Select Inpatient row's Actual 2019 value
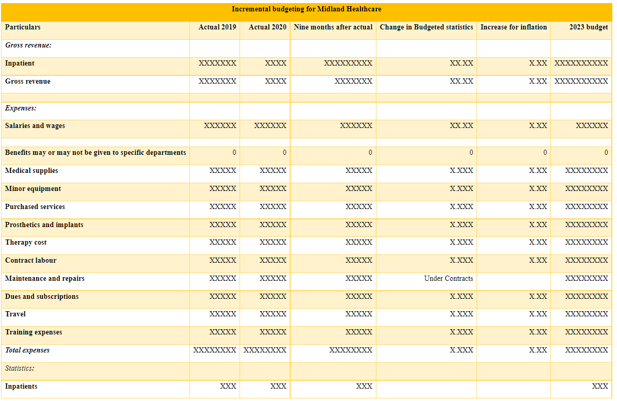 217,63
